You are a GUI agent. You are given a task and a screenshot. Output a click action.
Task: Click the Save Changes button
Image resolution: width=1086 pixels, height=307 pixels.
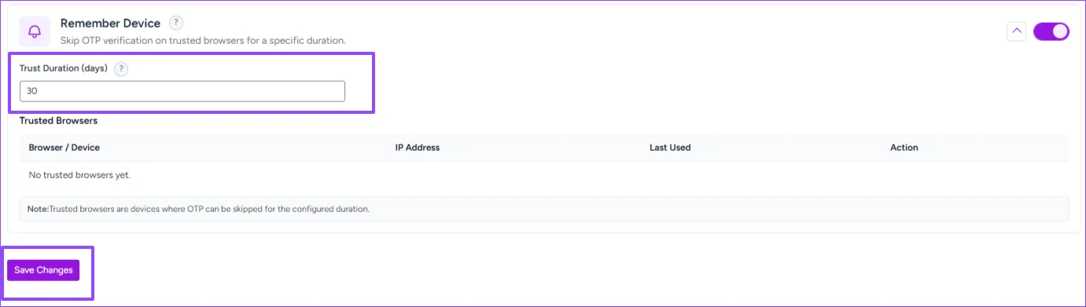43,270
